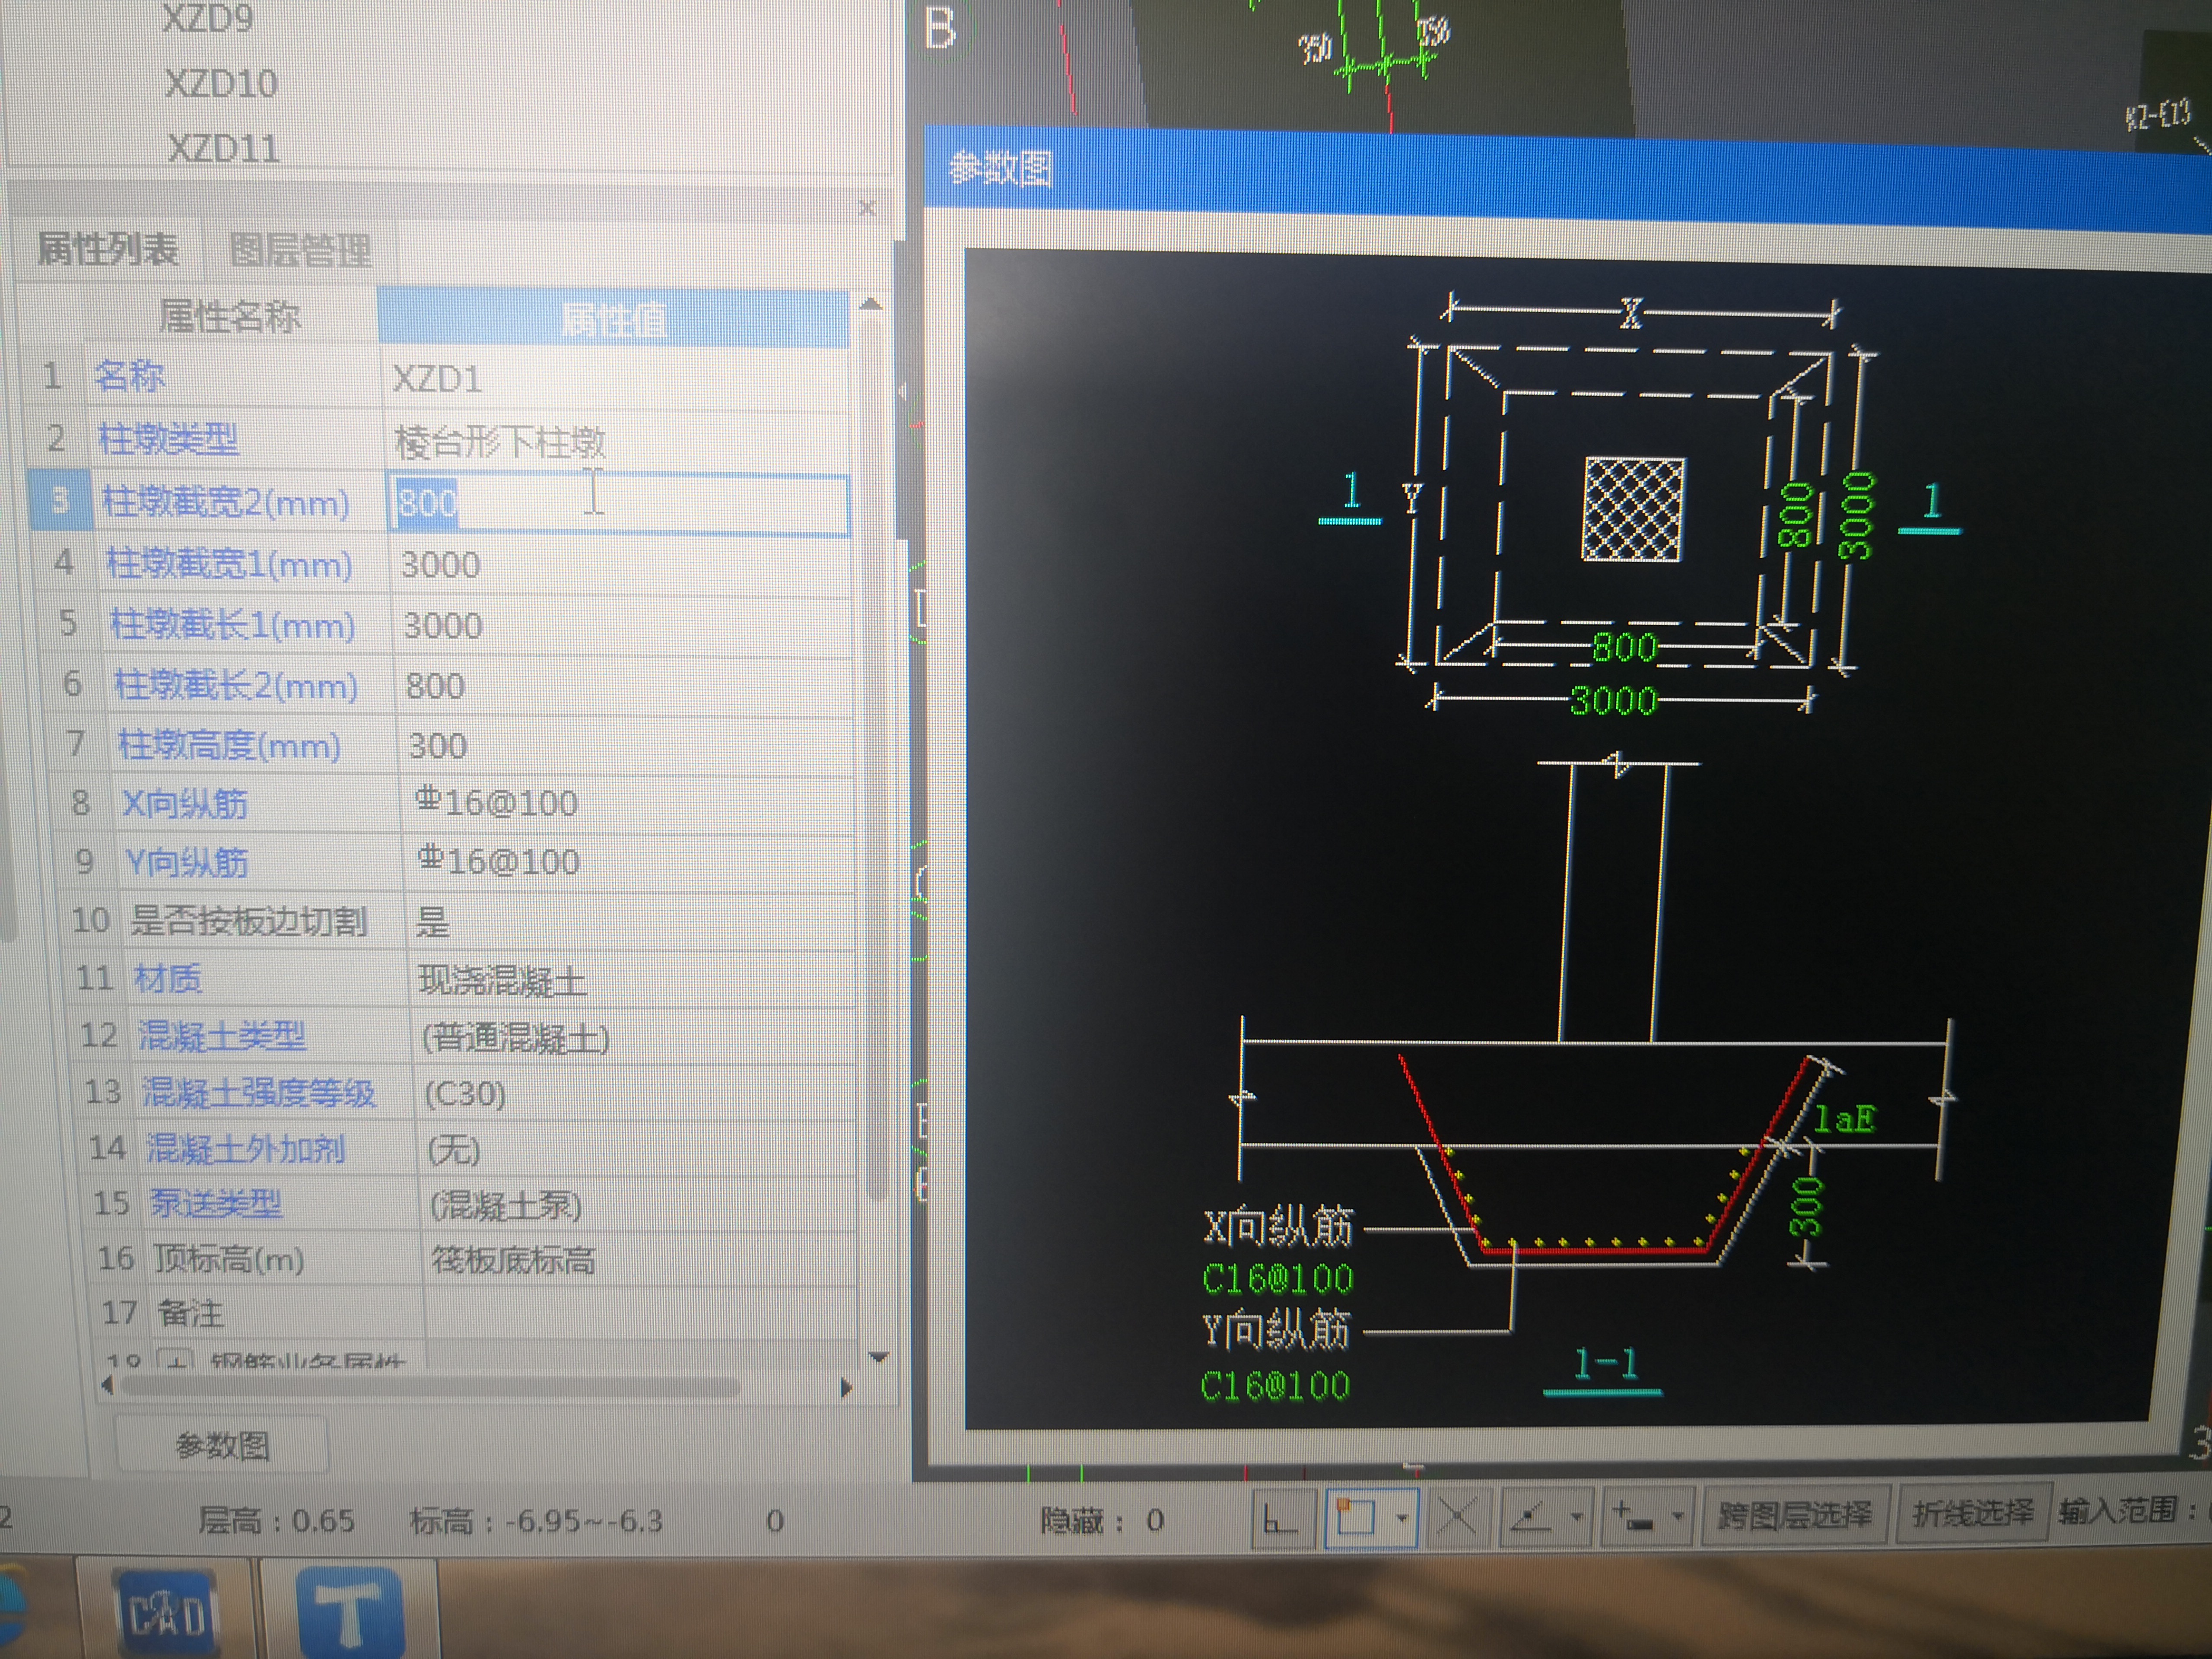Screen dimensions: 2212x1659
Task: Click the C16@100 under X向纵筋 in diagram
Action: point(1277,1279)
